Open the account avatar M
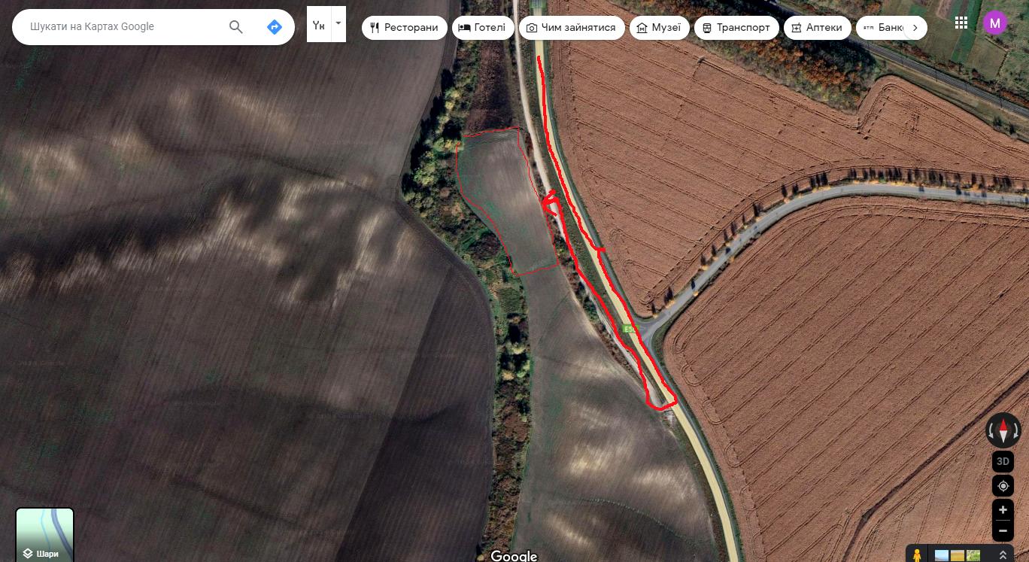Screen dimensions: 1029x562 point(995,23)
